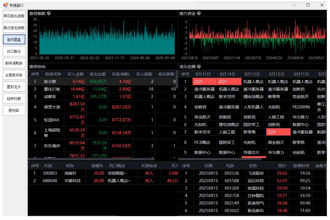Select the 陈小群 row in 游资动向
Screen dimensions: 330x220
(x=102, y=82)
